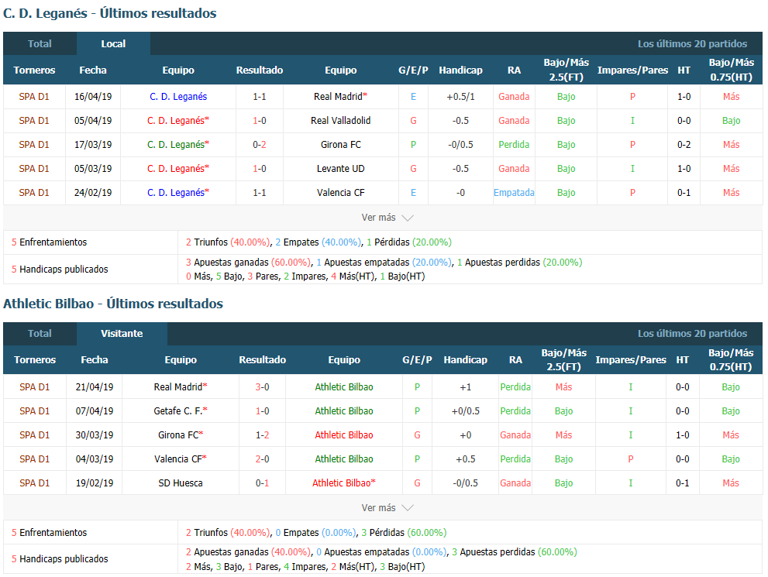768x577 pixels.
Task: Click Empatada in Valencia CF row
Action: click(514, 192)
